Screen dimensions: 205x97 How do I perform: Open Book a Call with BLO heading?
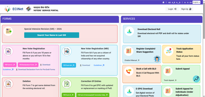pyautogui.click(x=146, y=69)
